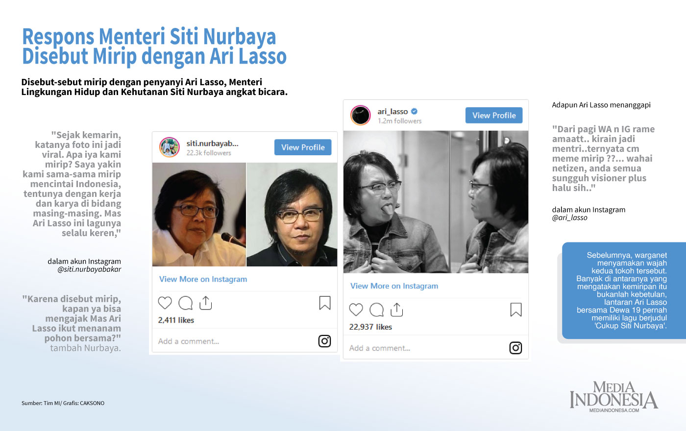
Task: Share the siti.nurbayabakar post via upload icon
Action: [206, 303]
